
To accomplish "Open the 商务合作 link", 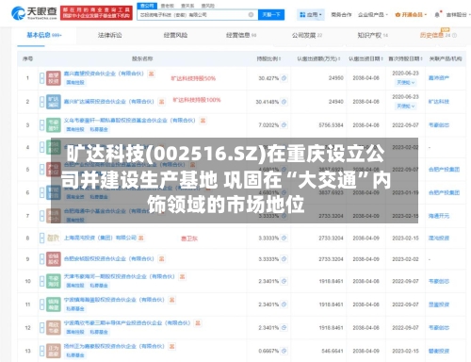I will point(341,15).
